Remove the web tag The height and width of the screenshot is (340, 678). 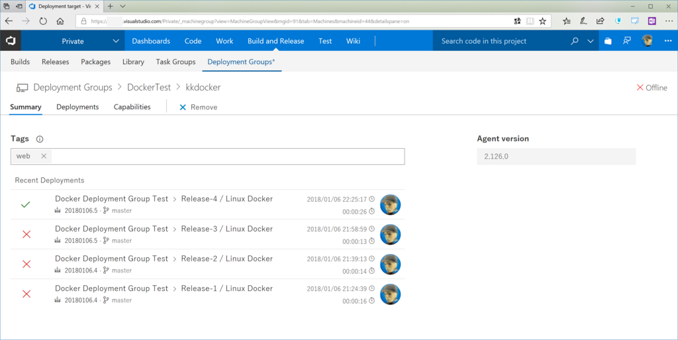(x=44, y=156)
